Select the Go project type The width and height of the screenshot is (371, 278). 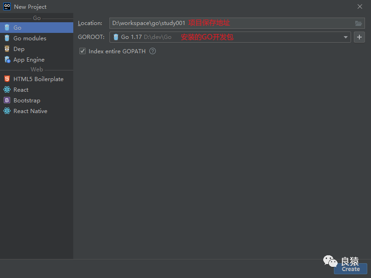point(37,28)
